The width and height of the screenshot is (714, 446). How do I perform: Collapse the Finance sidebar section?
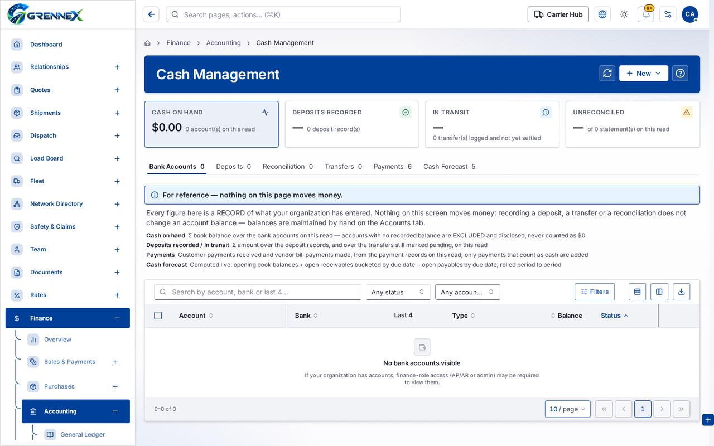(117, 318)
